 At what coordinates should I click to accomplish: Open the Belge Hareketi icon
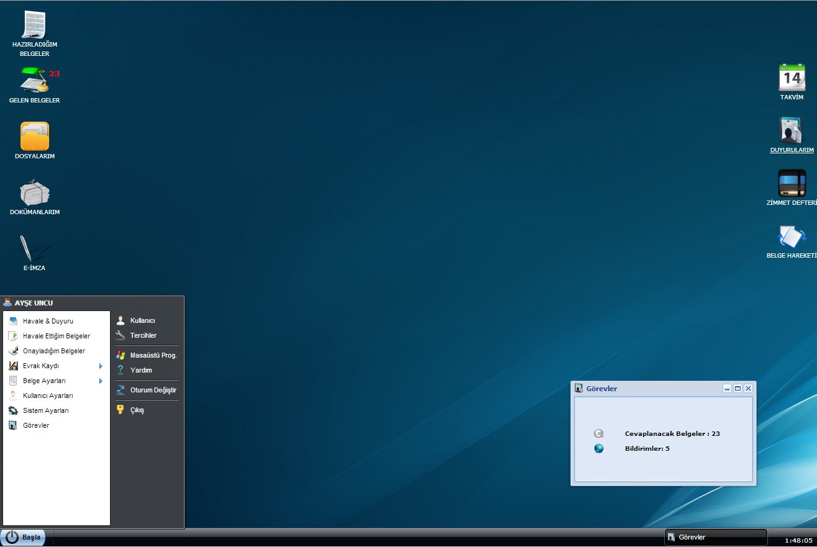[x=792, y=237]
